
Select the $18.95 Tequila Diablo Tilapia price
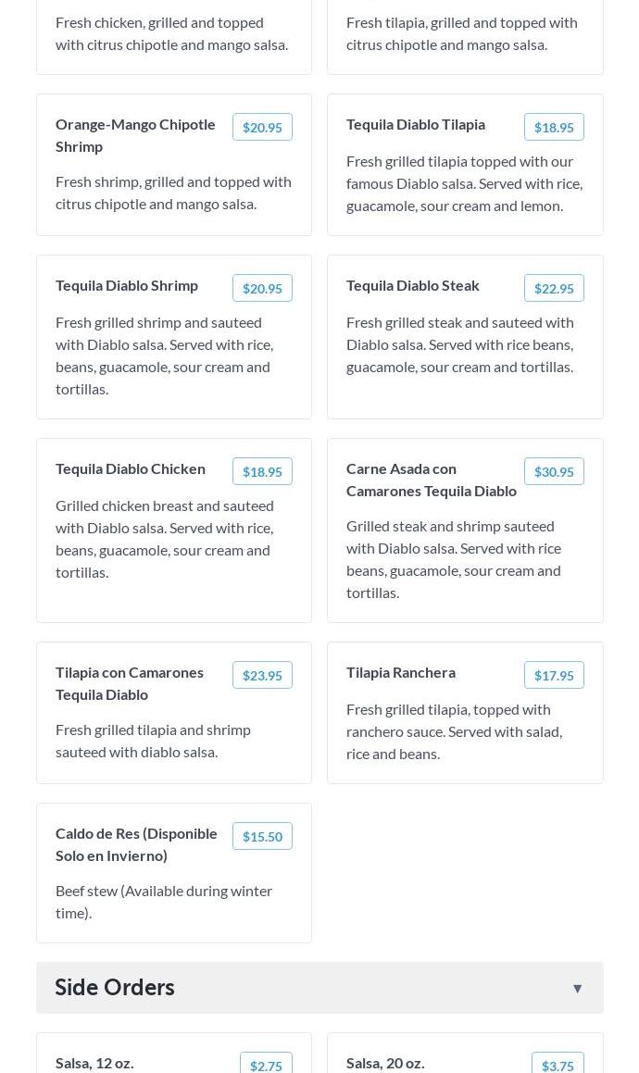(x=554, y=128)
